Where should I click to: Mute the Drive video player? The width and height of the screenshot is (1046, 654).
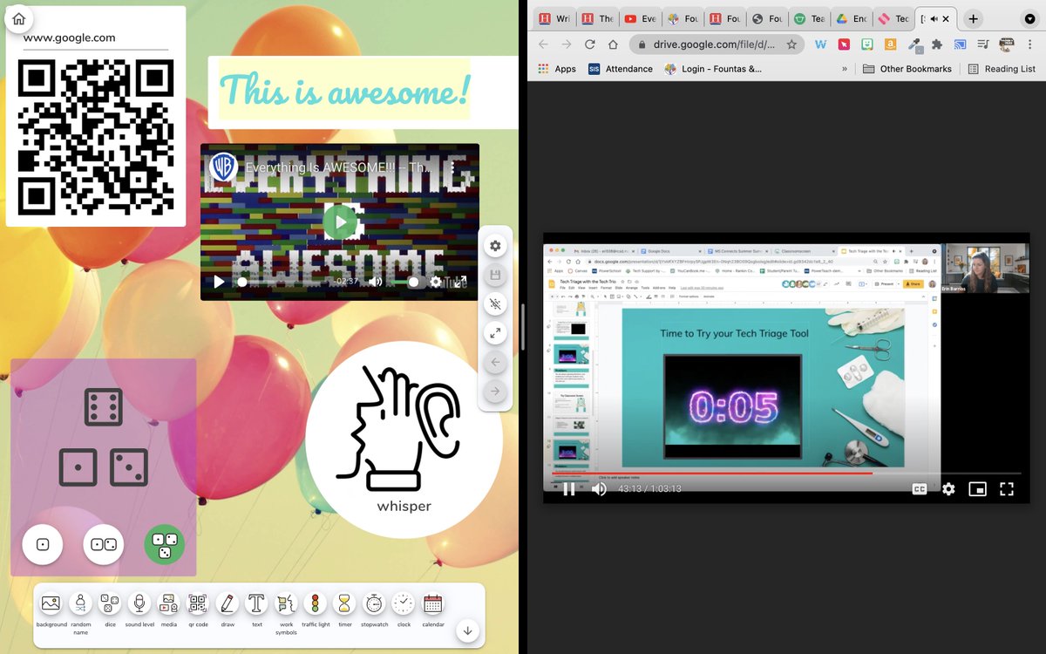point(599,489)
